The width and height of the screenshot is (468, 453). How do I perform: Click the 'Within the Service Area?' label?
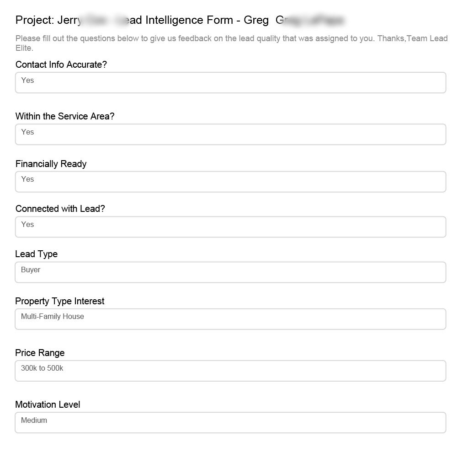(65, 116)
